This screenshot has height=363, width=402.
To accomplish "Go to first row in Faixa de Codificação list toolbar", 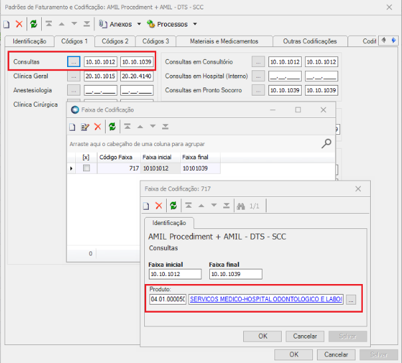I will [x=128, y=127].
